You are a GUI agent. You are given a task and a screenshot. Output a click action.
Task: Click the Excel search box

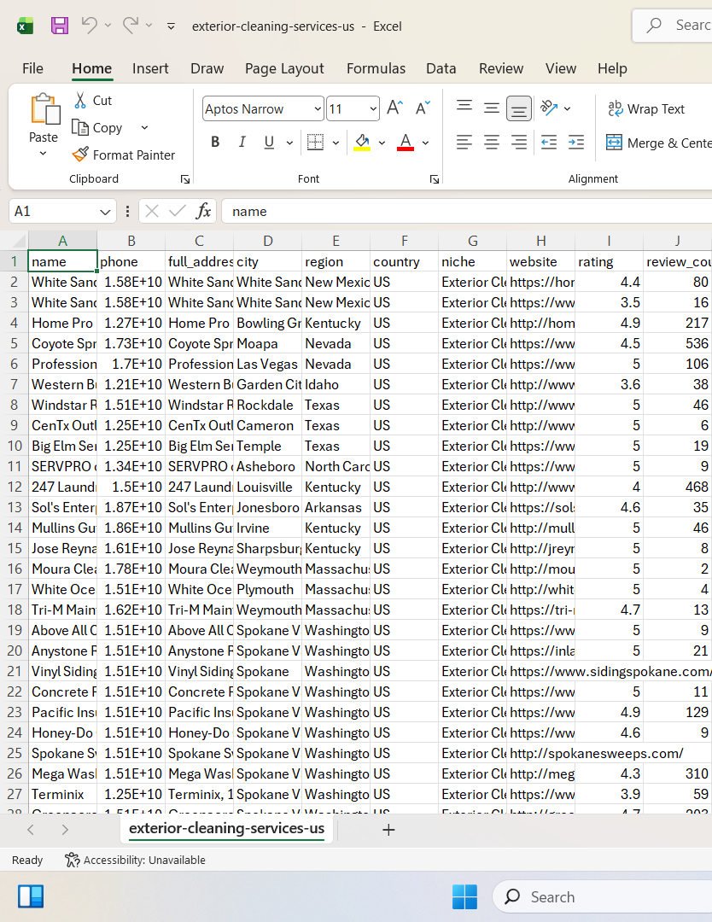672,26
